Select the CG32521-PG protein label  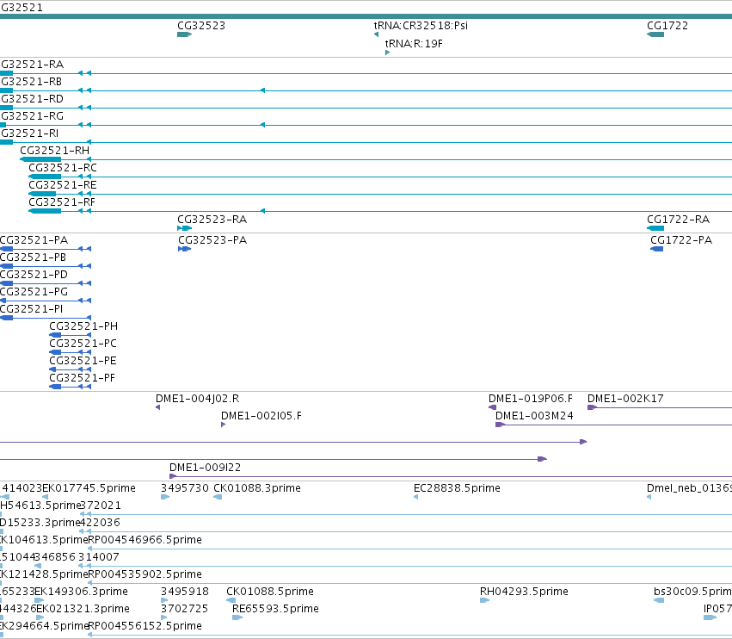click(x=34, y=292)
